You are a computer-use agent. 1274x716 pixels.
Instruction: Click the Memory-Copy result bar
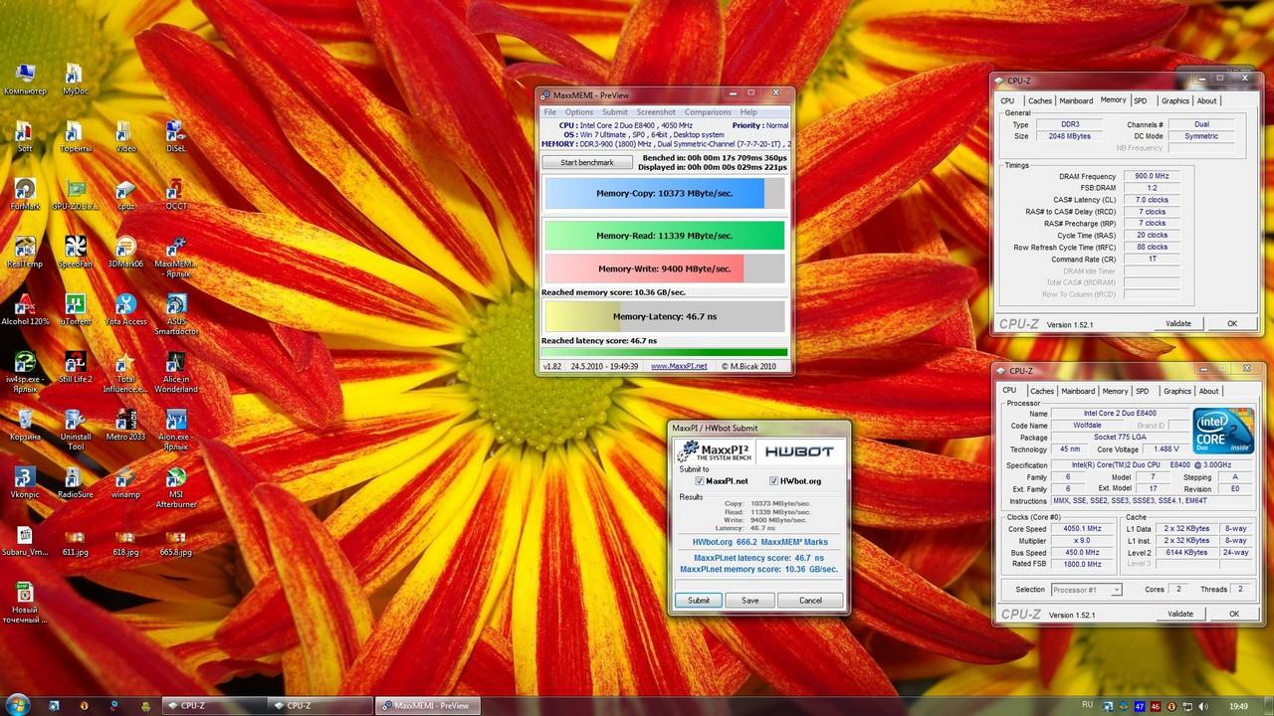665,193
